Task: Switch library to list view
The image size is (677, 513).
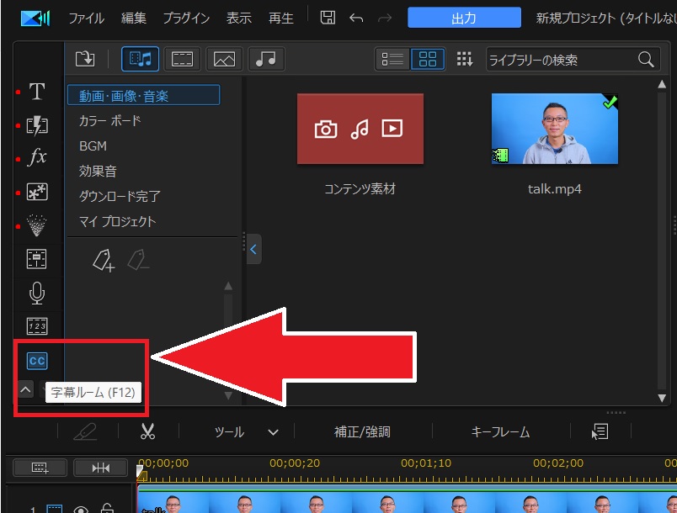Action: [x=392, y=59]
